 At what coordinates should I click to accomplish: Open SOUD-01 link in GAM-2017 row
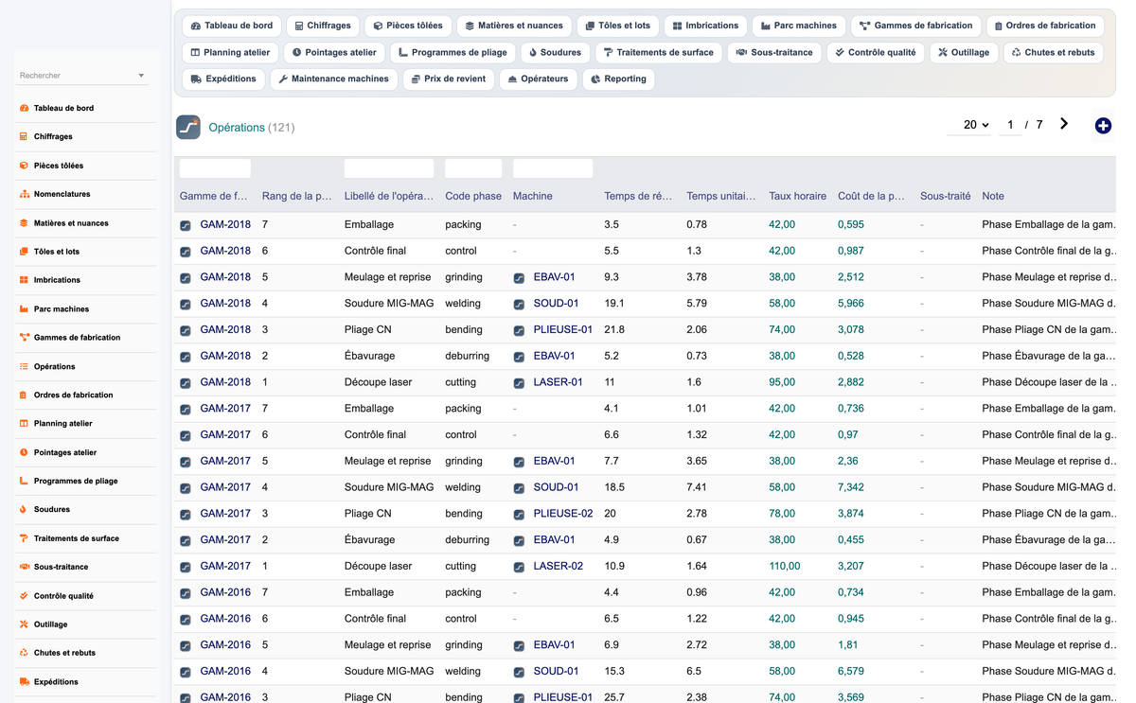(x=557, y=487)
